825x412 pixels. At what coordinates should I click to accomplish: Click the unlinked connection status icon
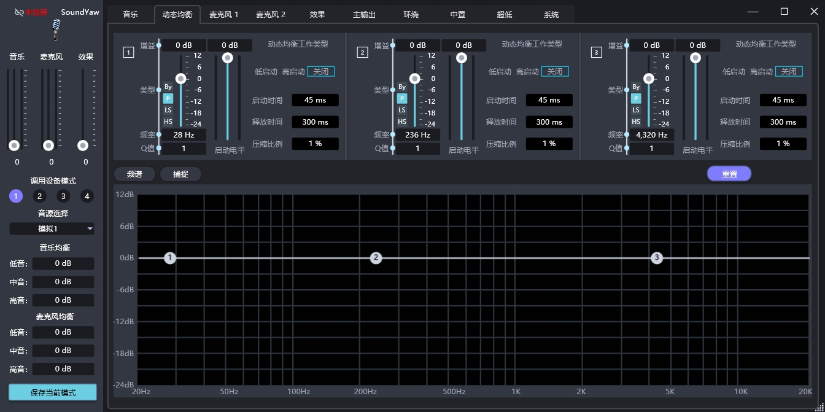(x=19, y=12)
